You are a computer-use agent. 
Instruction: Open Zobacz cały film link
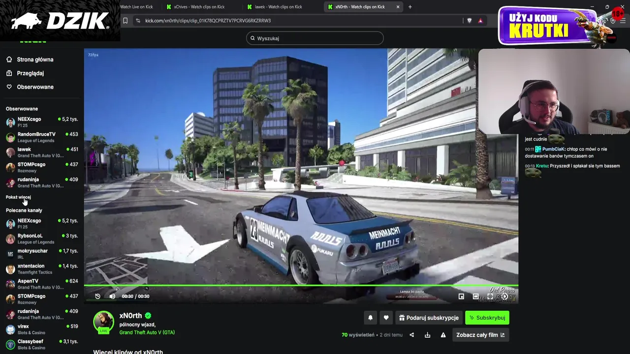coord(480,335)
